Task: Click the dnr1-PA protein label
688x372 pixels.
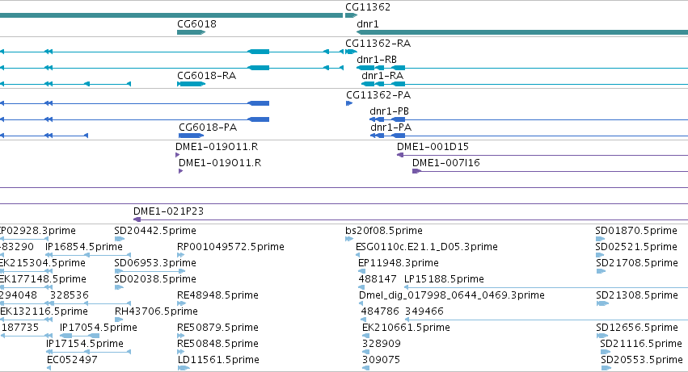Action: pyautogui.click(x=391, y=127)
